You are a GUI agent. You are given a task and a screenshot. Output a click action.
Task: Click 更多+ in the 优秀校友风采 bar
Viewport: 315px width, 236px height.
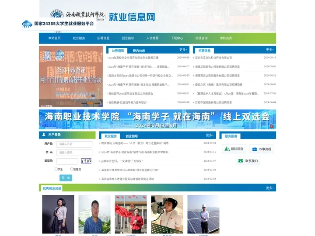pos(269,188)
